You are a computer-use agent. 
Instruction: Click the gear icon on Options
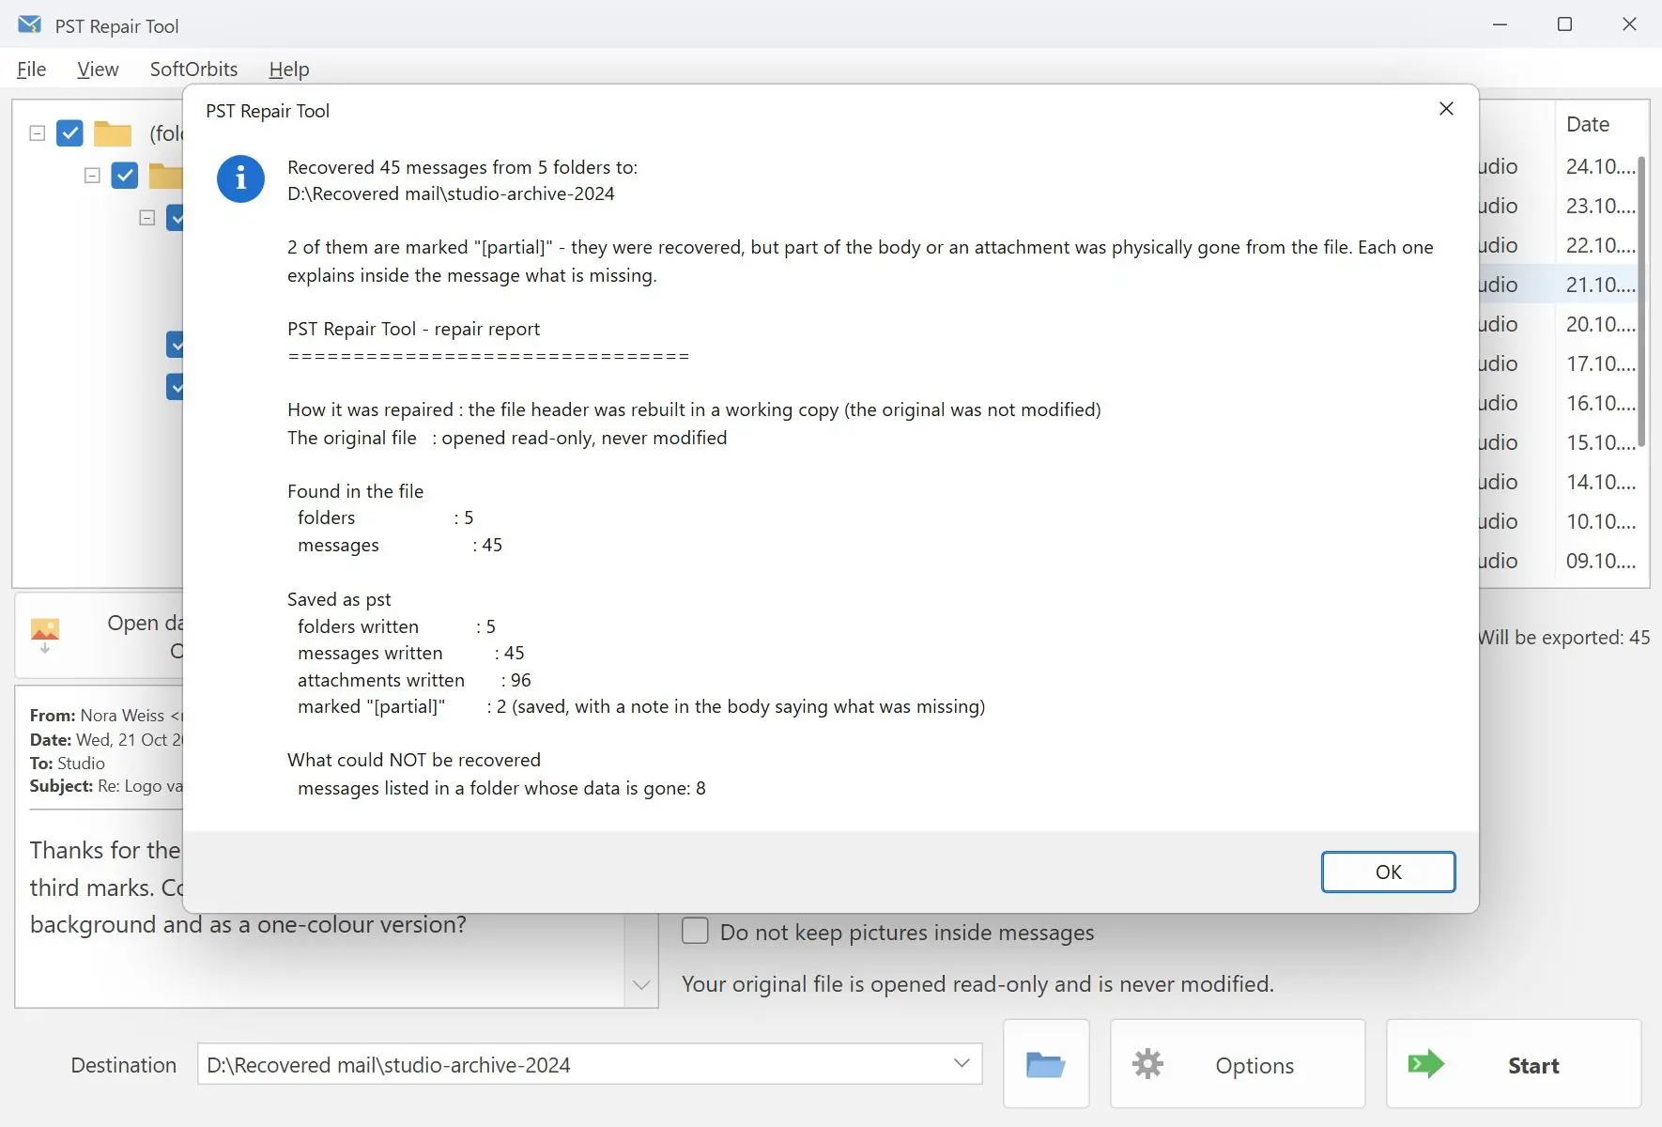[1147, 1064]
